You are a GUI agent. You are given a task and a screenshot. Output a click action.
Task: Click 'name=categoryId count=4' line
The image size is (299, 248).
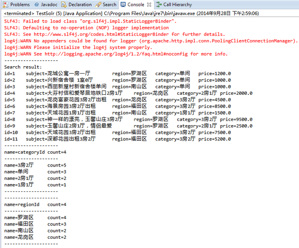click(35, 152)
